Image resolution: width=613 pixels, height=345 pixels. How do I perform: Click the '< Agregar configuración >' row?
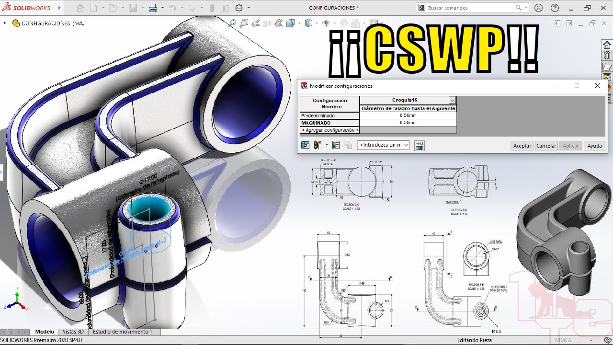point(330,130)
